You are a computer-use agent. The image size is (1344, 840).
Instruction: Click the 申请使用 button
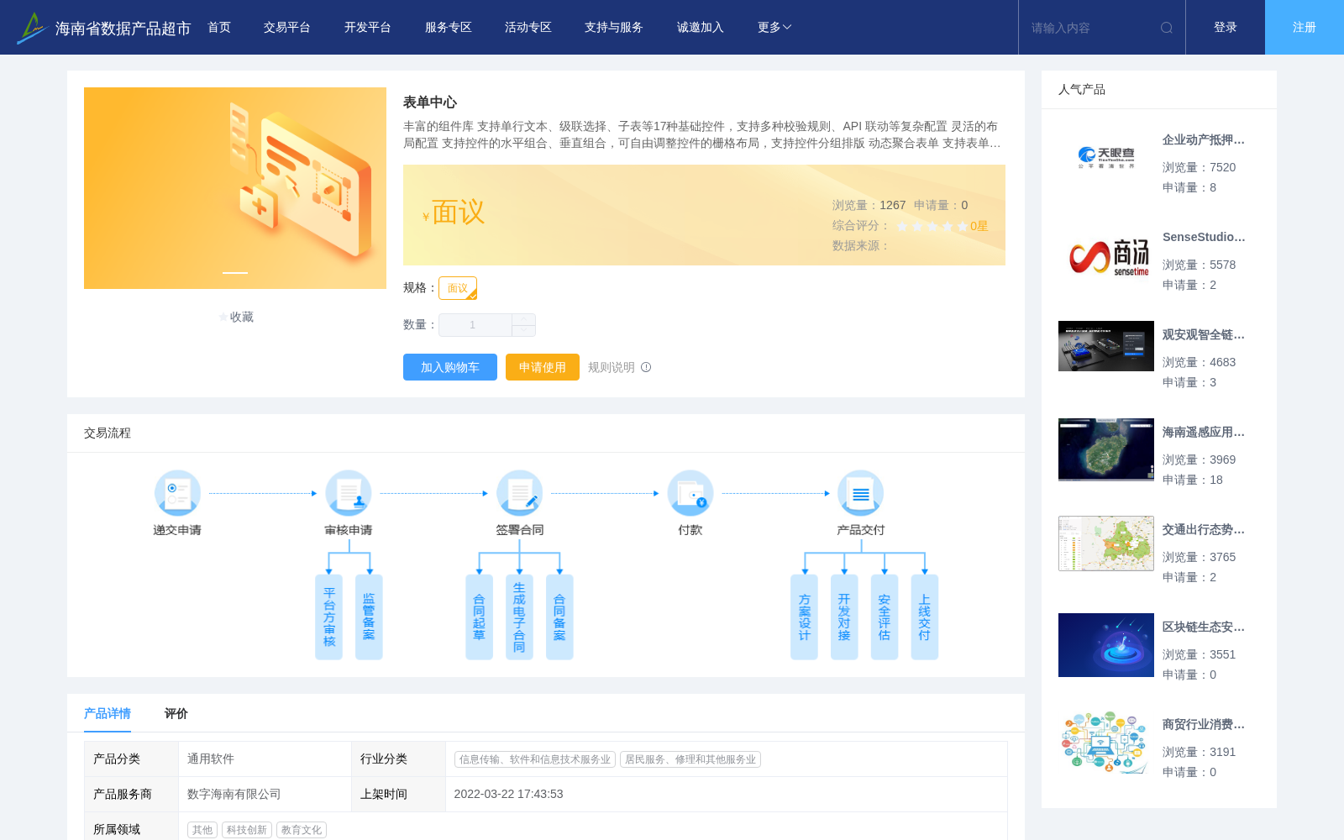pos(543,367)
